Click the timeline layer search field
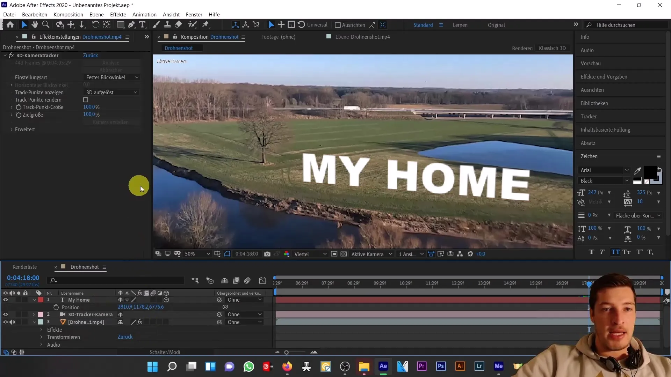The image size is (671, 377). pyautogui.click(x=116, y=281)
